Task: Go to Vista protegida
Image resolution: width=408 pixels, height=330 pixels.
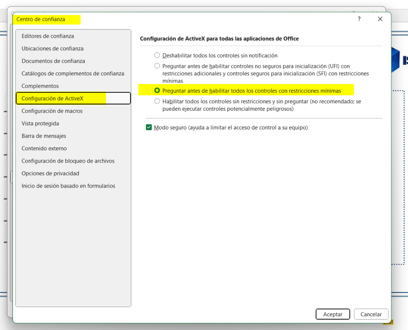Action: [73, 124]
